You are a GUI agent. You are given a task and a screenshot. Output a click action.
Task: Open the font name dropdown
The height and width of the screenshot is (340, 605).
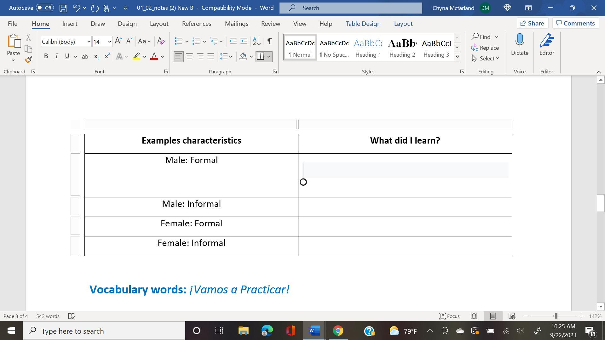click(89, 42)
